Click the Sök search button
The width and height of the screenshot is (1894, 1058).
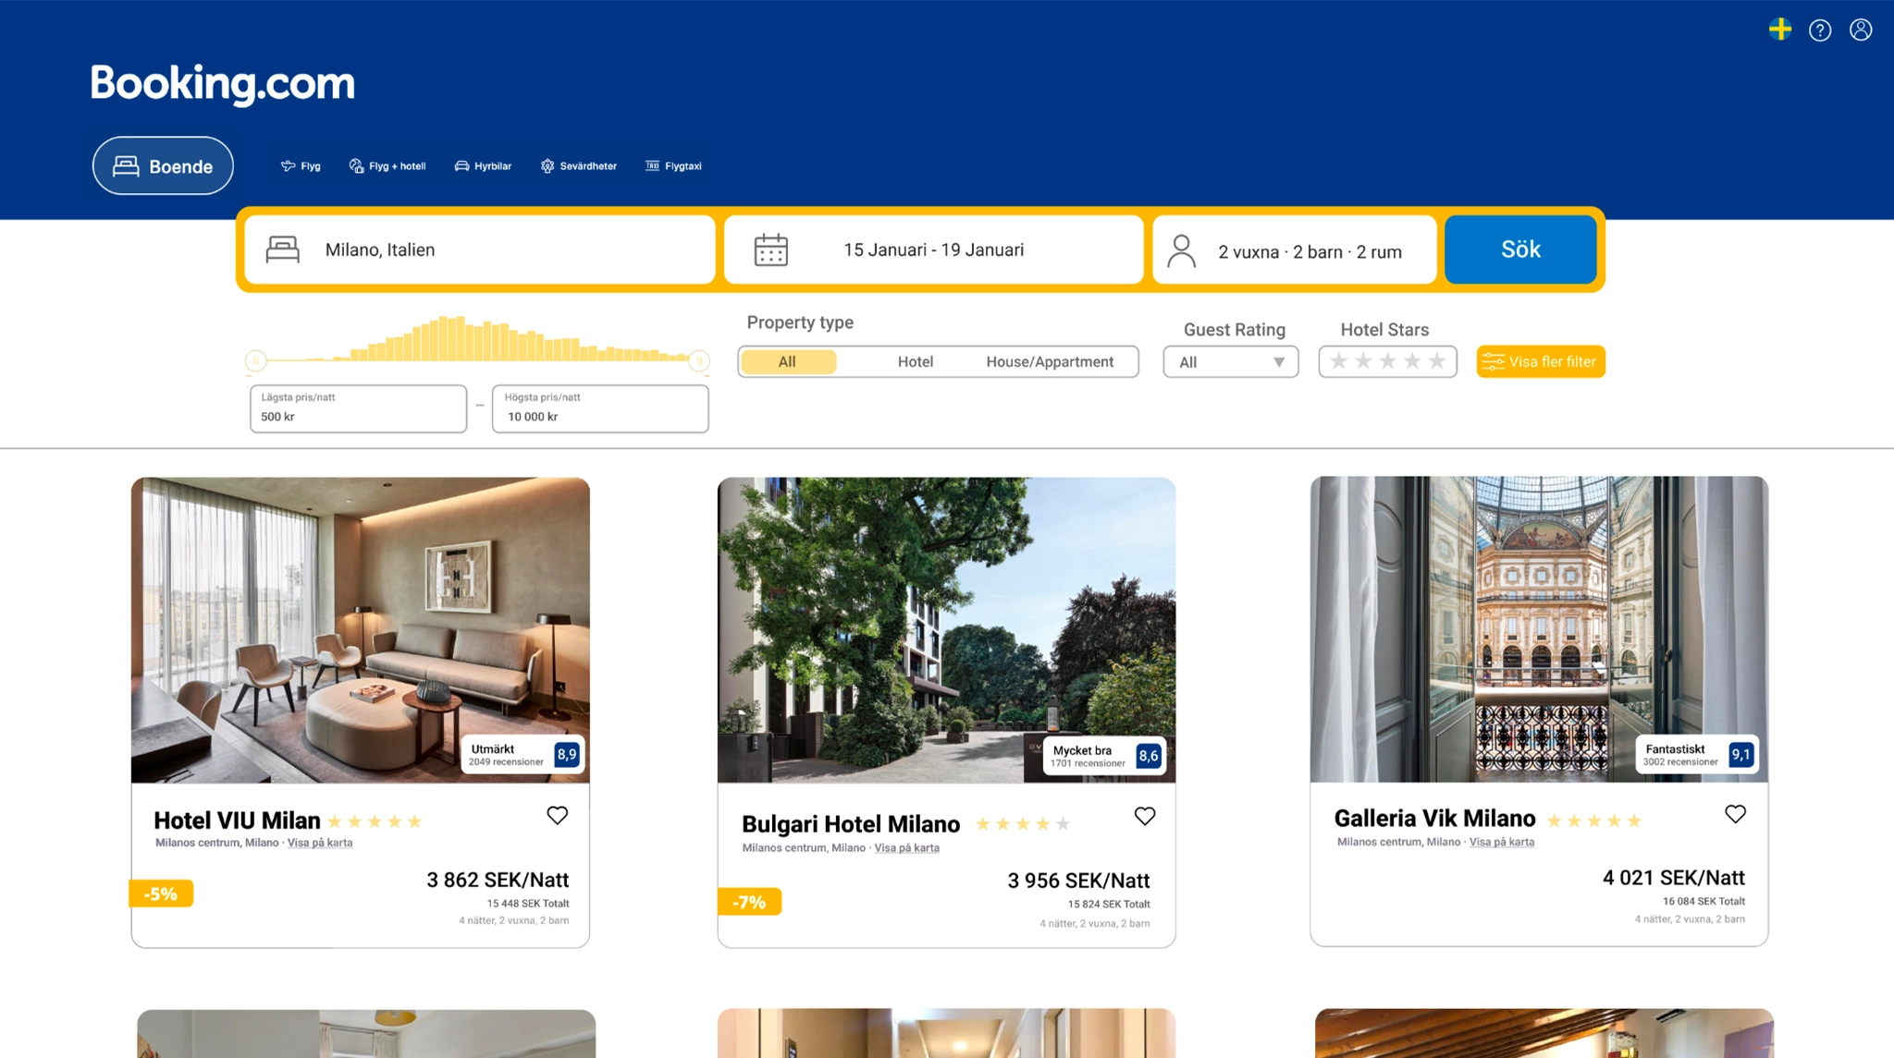pyautogui.click(x=1520, y=249)
